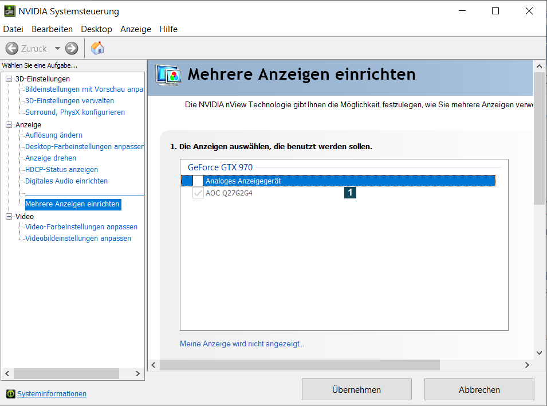
Task: Click the Zurück back arrow icon
Action: 12,48
